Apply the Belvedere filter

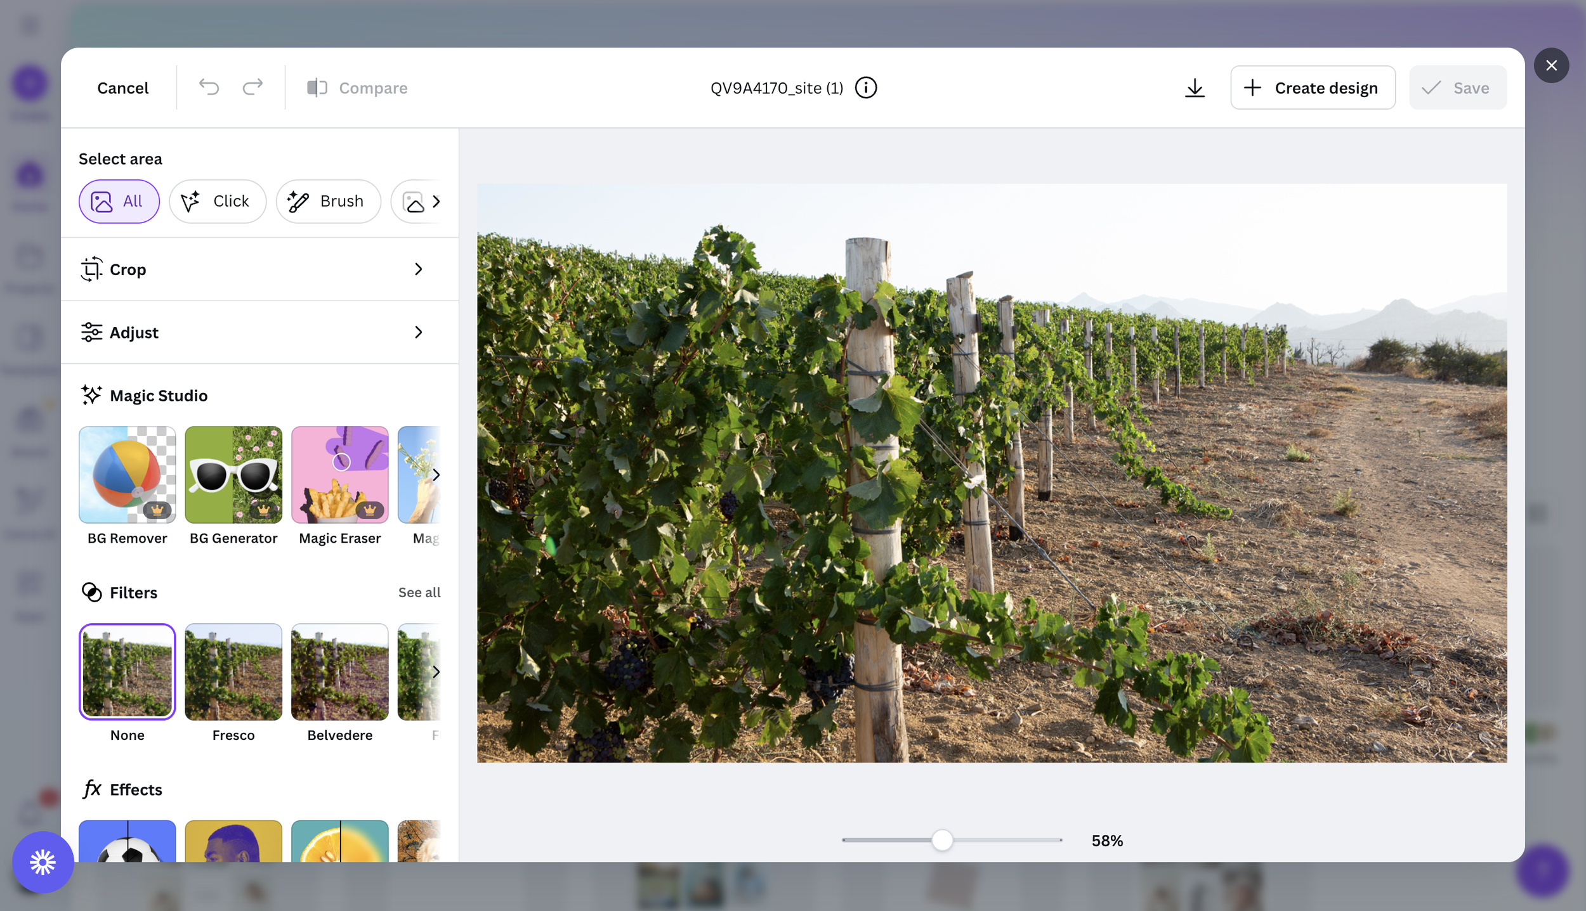click(339, 672)
